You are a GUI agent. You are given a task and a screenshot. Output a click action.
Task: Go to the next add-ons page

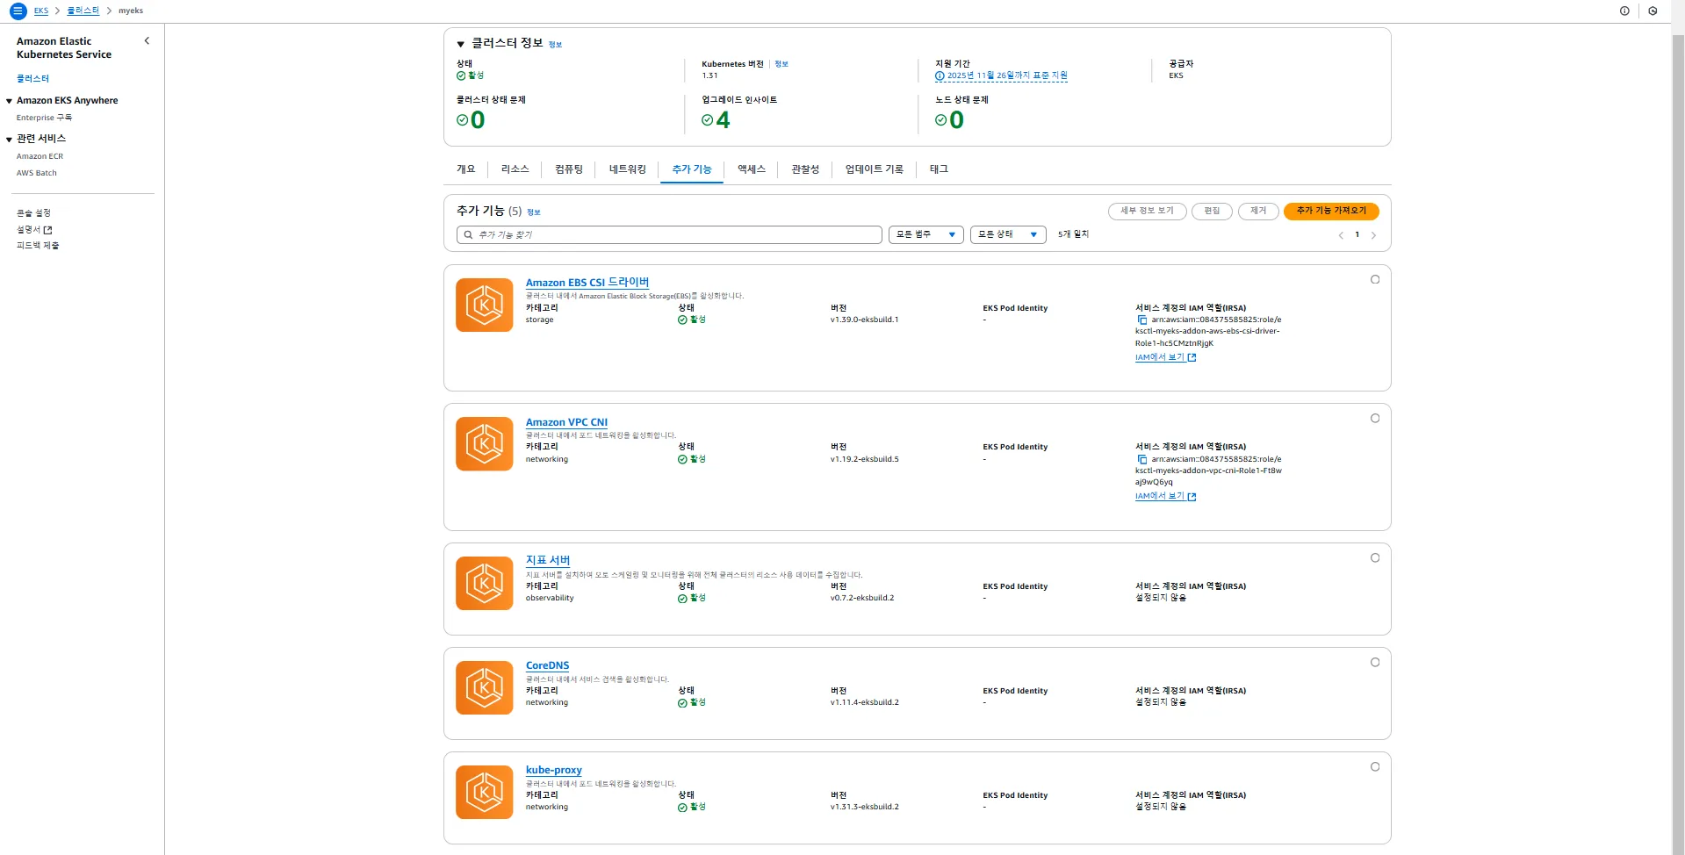pyautogui.click(x=1373, y=235)
